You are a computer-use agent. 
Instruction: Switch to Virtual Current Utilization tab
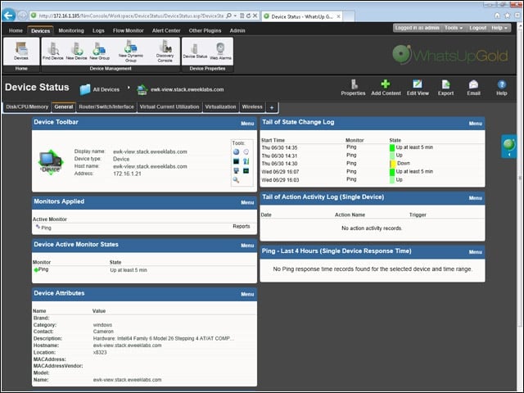click(x=169, y=107)
